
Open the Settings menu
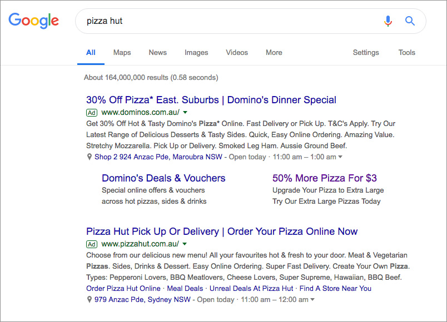pyautogui.click(x=366, y=53)
